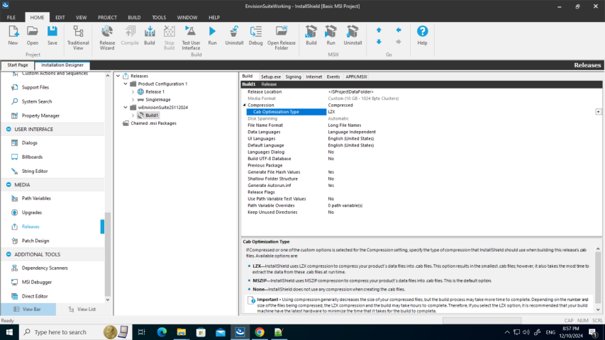Open Support Files view
Viewport: 605px width, 340px height.
(35, 88)
